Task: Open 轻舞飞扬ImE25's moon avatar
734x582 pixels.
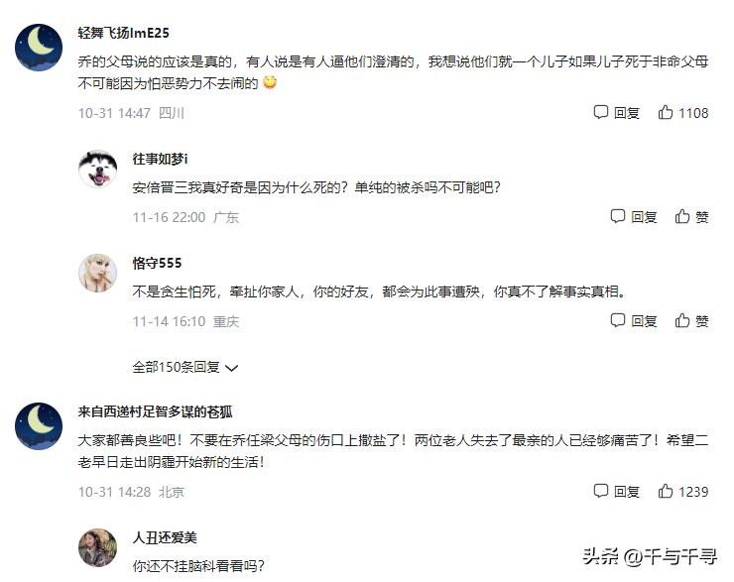Action: (x=39, y=48)
